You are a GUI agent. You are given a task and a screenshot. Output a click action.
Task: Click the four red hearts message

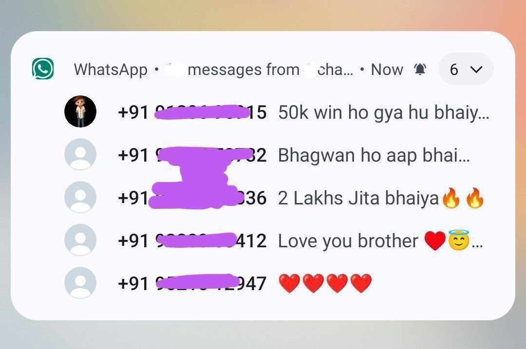(x=325, y=283)
